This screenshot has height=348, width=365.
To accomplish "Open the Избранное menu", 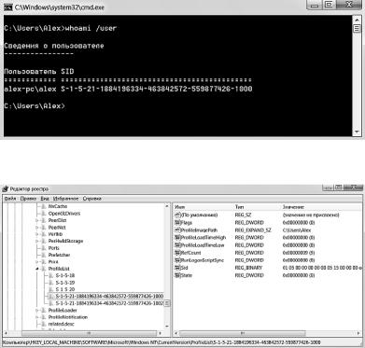I will click(x=65, y=199).
